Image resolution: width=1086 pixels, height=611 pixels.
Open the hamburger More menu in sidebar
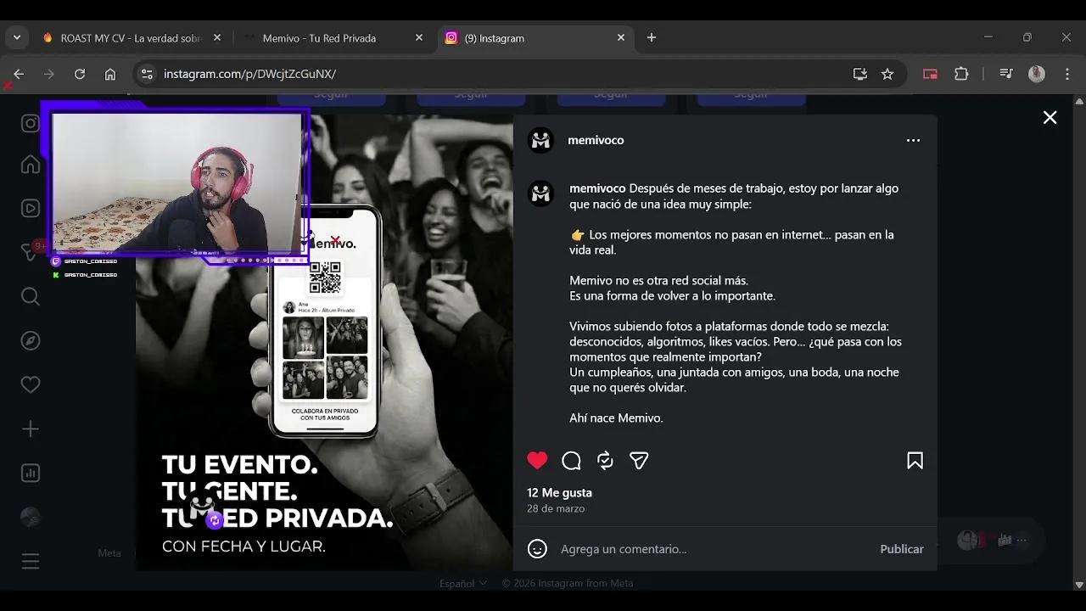coord(31,561)
